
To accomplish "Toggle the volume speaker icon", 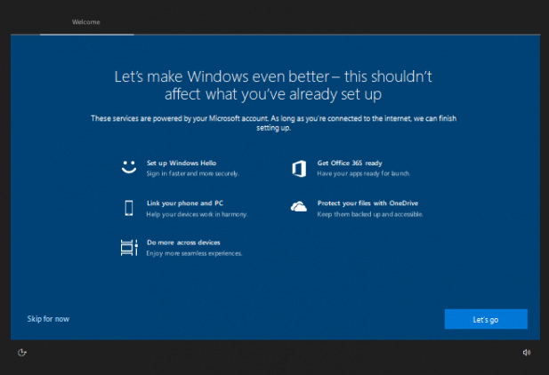I will [x=527, y=352].
